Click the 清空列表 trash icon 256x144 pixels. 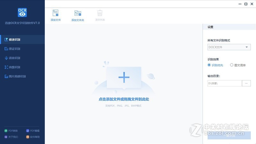100,13
